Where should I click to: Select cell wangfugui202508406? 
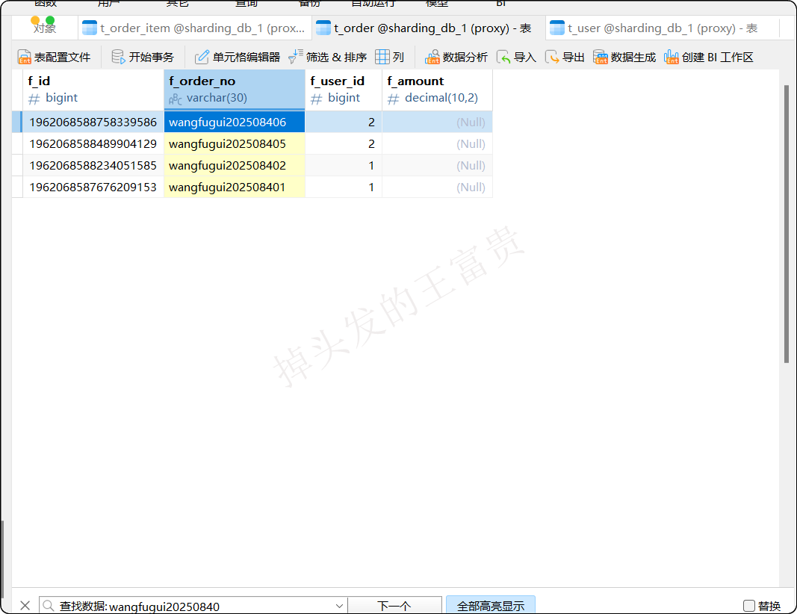235,122
